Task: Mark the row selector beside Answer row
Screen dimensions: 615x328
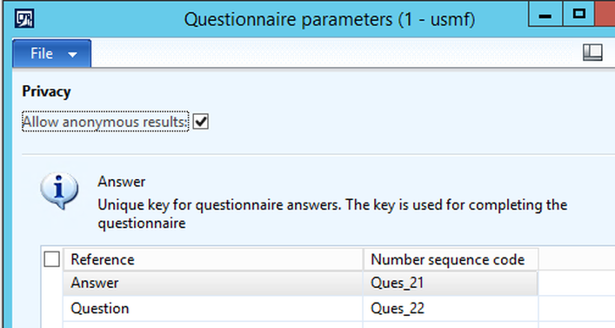Action: pyautogui.click(x=52, y=283)
